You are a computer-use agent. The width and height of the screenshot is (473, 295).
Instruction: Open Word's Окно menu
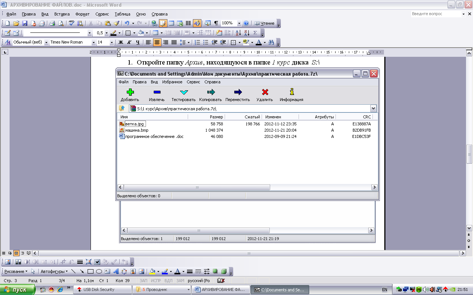pyautogui.click(x=141, y=14)
